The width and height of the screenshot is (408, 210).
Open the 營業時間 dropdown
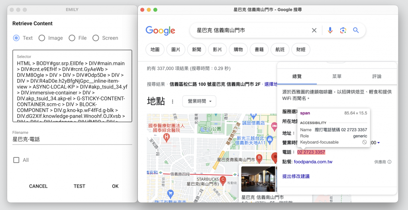point(199,101)
